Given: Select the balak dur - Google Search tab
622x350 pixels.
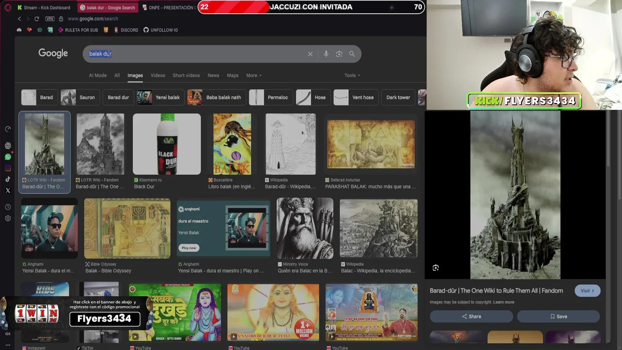Looking at the screenshot, I should point(107,7).
